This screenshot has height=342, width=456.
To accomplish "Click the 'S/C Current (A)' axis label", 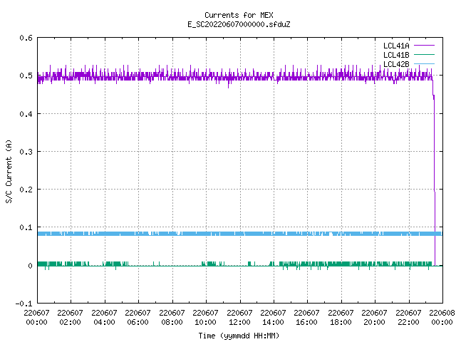I will coord(9,172).
